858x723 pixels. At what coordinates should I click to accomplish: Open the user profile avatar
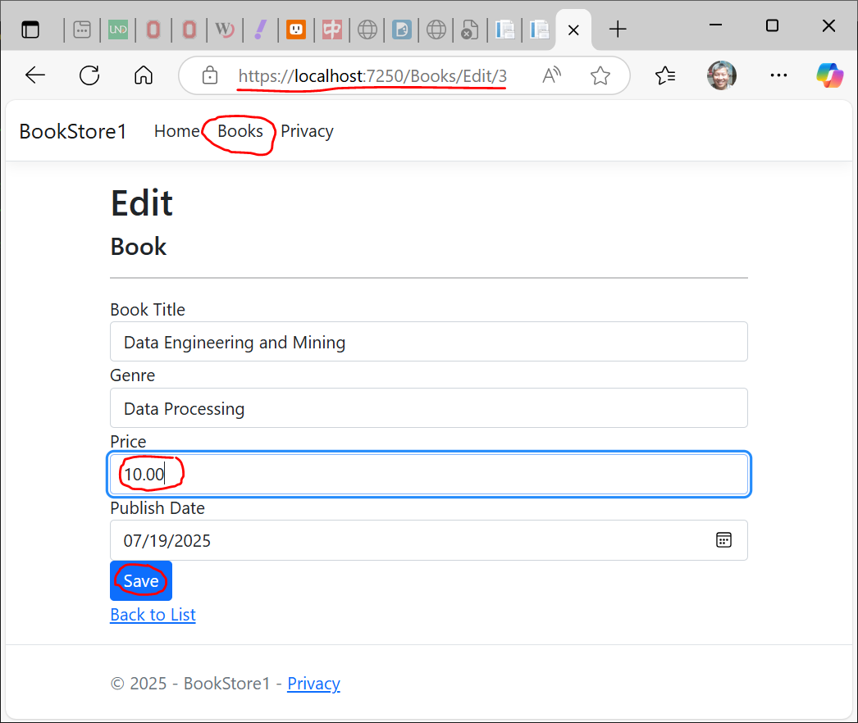(x=722, y=75)
